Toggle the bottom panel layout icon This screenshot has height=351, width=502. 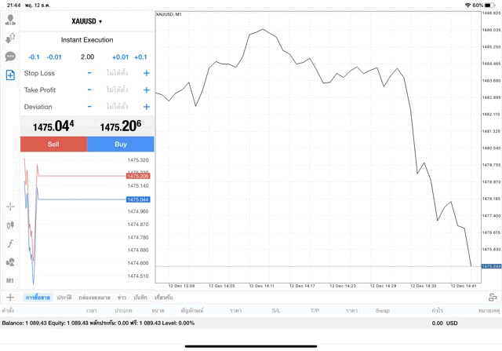point(493,298)
